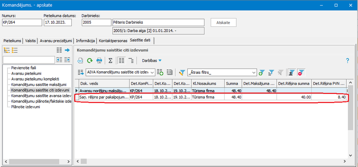This screenshot has height=167, width=358.
Task: Select Komandējumu plānotie/faktiskie izdevumi tree item
Action: (x=41, y=101)
